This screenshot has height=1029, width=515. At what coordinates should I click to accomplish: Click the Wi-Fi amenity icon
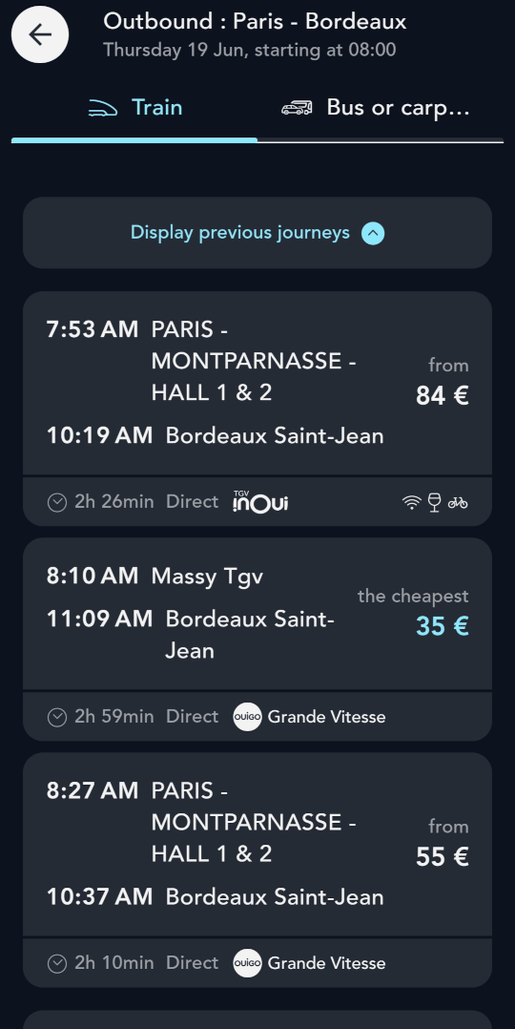tap(411, 503)
